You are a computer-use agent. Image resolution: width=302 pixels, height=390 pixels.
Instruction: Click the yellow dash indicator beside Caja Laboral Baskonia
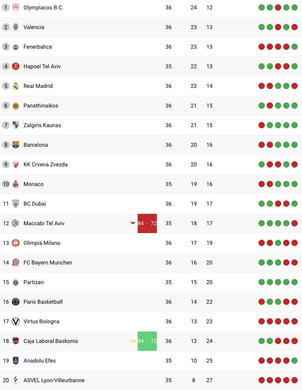tap(133, 341)
